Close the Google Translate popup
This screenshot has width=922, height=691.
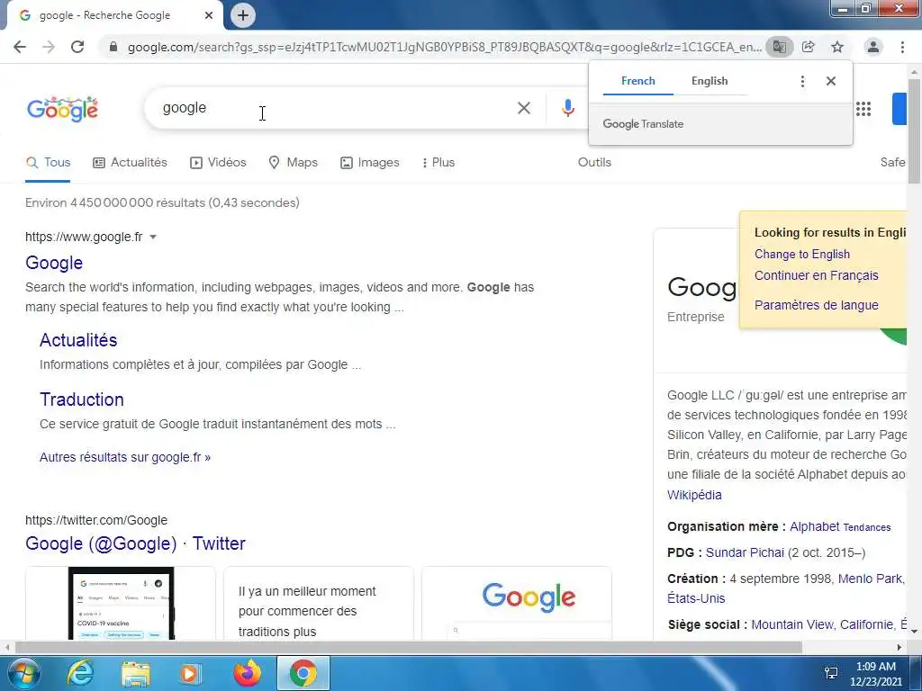(830, 81)
